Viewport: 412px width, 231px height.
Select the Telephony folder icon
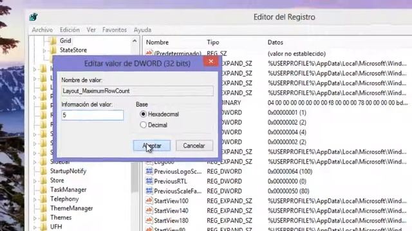point(44,199)
